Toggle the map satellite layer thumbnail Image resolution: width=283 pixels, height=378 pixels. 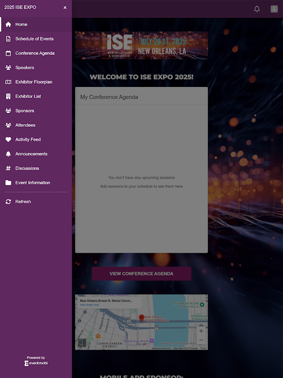click(82, 343)
